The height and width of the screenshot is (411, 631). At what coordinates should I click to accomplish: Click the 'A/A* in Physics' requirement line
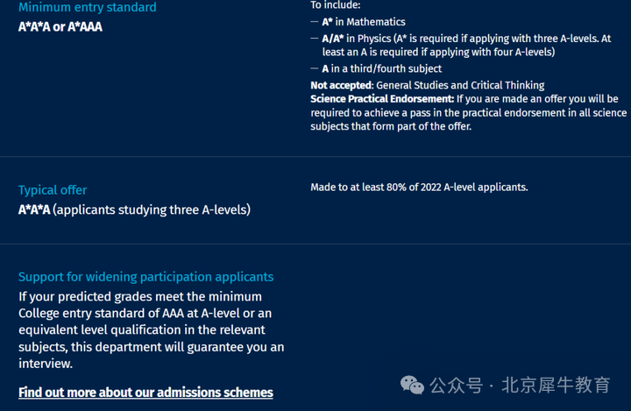coord(466,45)
